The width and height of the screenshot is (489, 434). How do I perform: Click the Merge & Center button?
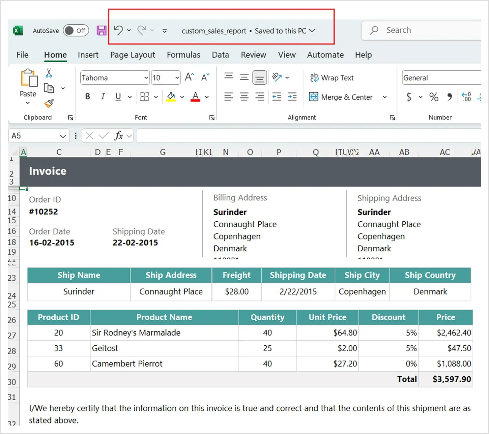(x=341, y=97)
